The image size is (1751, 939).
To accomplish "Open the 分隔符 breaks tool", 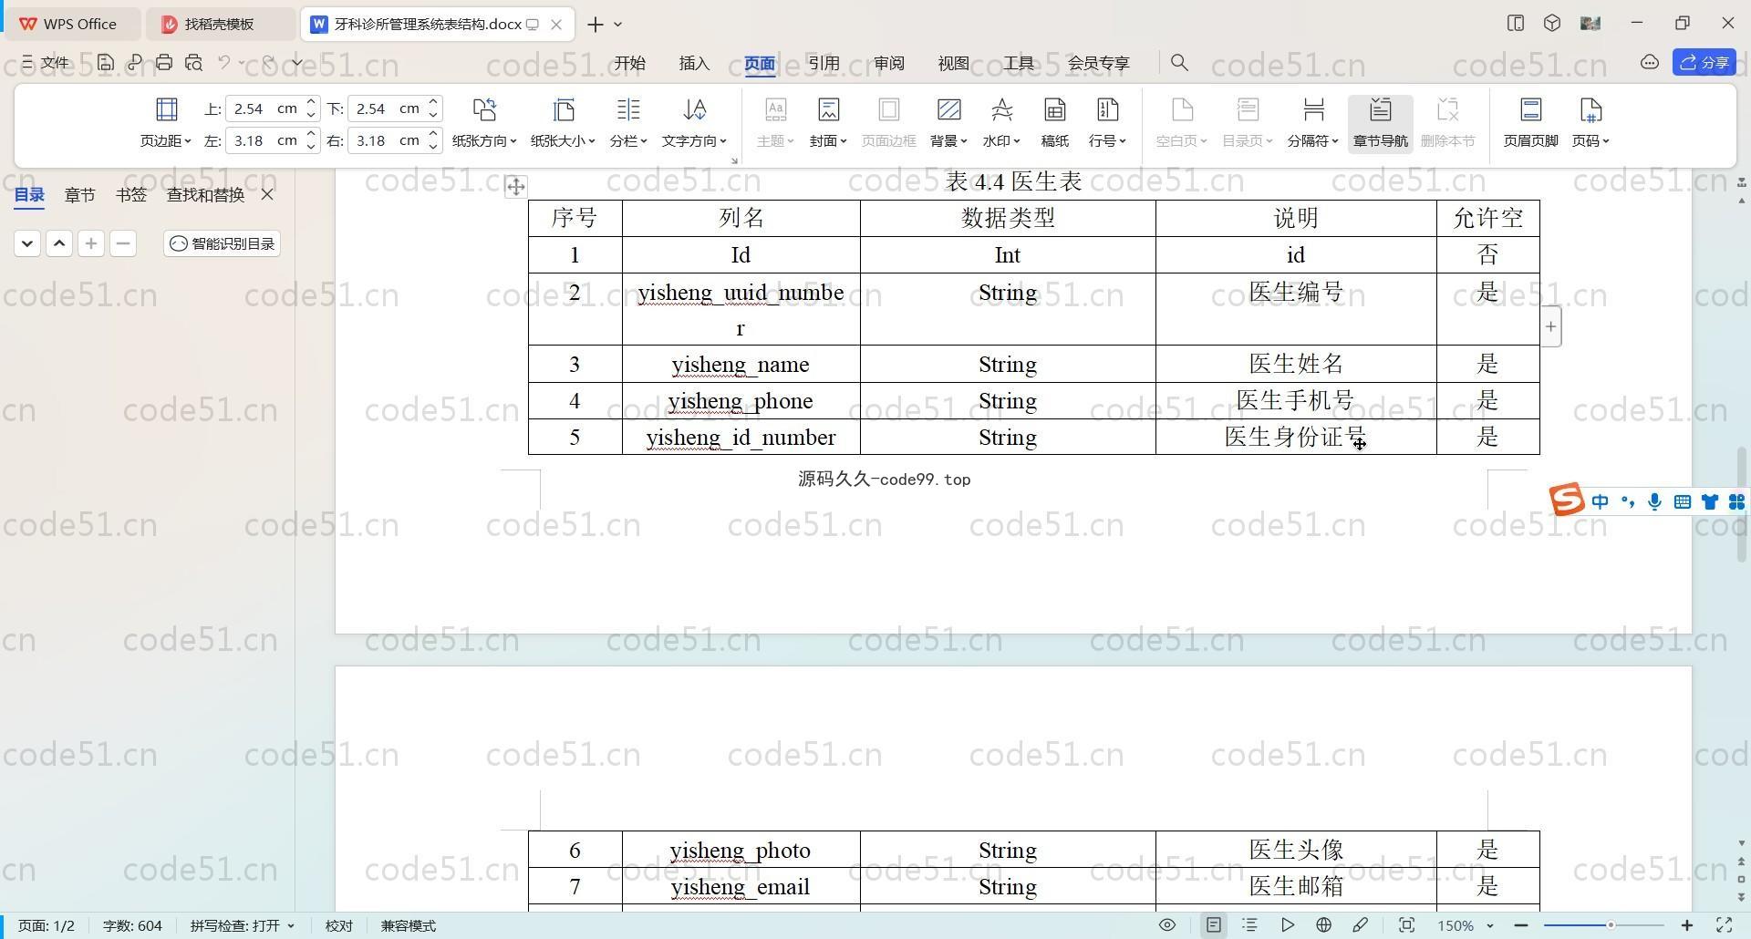I will (x=1313, y=121).
